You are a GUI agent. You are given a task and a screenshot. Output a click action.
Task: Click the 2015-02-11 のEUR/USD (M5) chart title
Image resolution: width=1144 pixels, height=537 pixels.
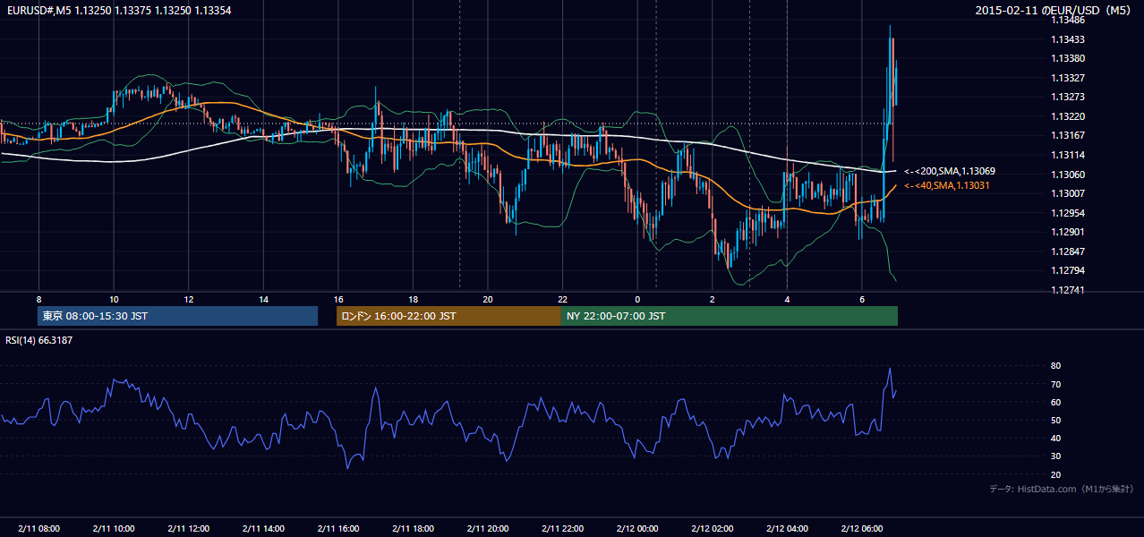point(1054,10)
